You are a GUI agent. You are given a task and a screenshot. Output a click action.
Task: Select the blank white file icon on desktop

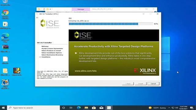click(x=5, y=60)
